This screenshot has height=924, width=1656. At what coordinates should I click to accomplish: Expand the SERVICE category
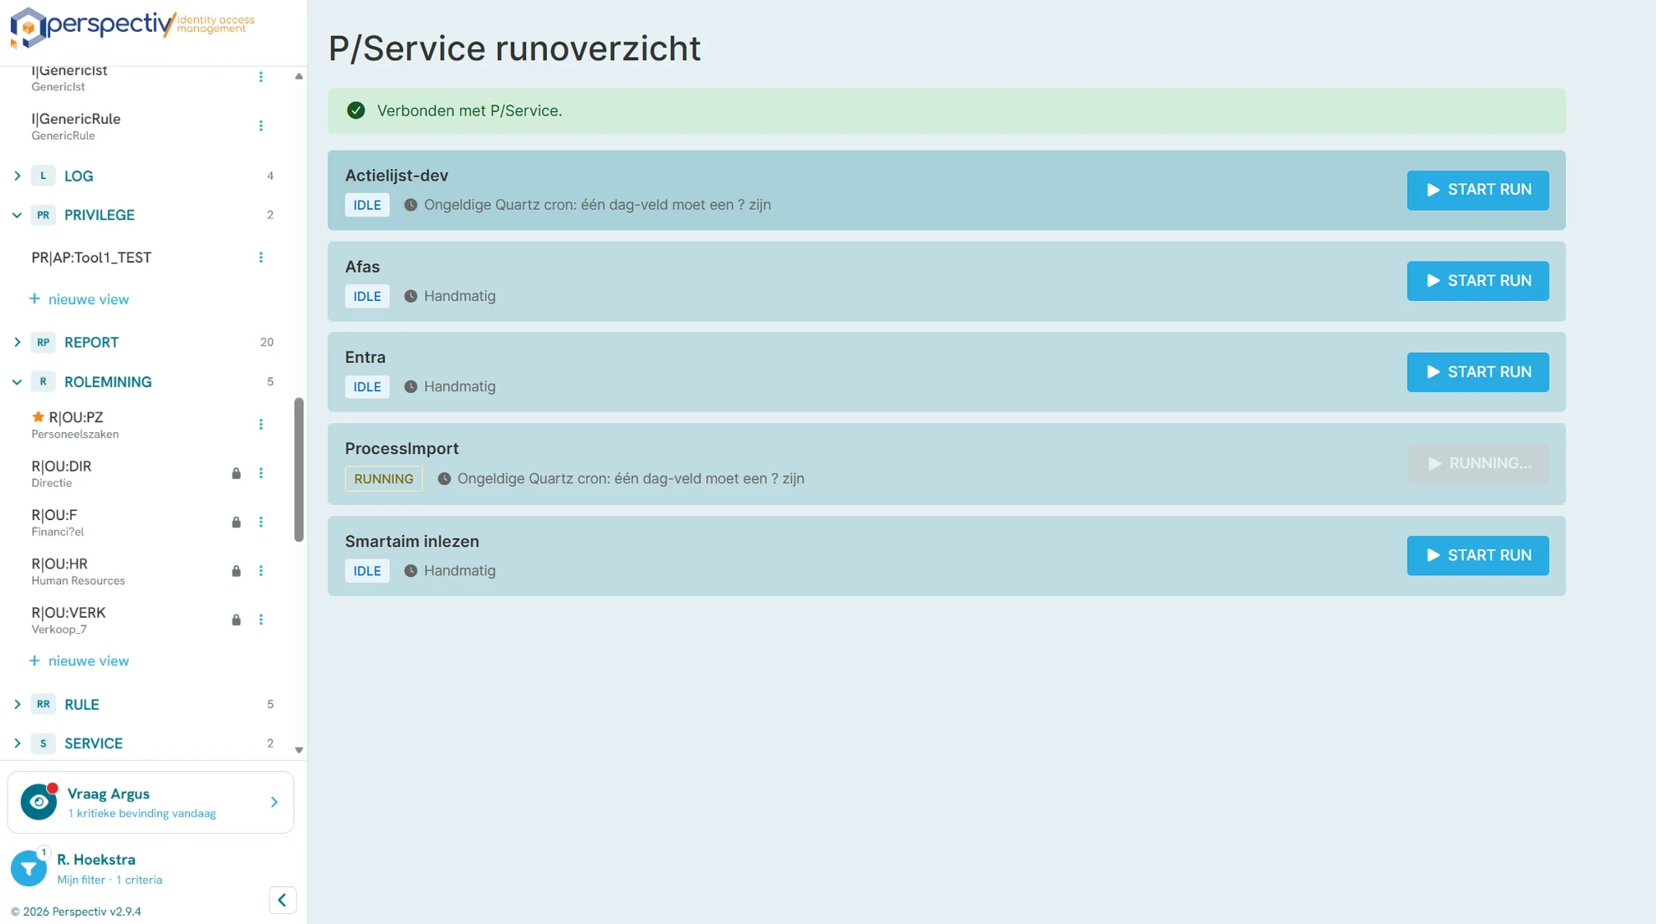17,743
